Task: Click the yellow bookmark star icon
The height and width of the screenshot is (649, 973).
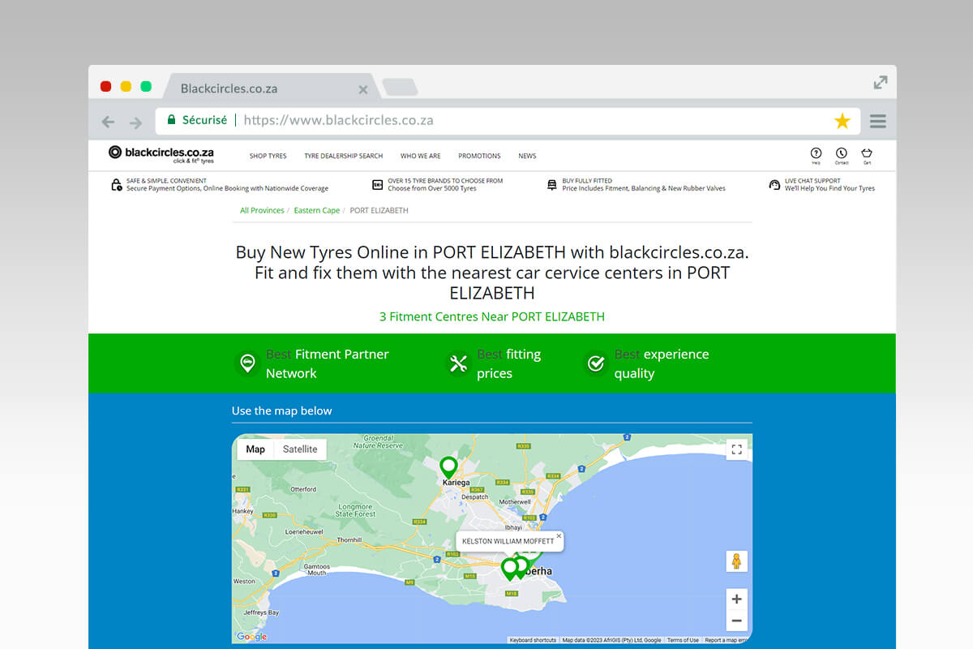Action: point(842,121)
